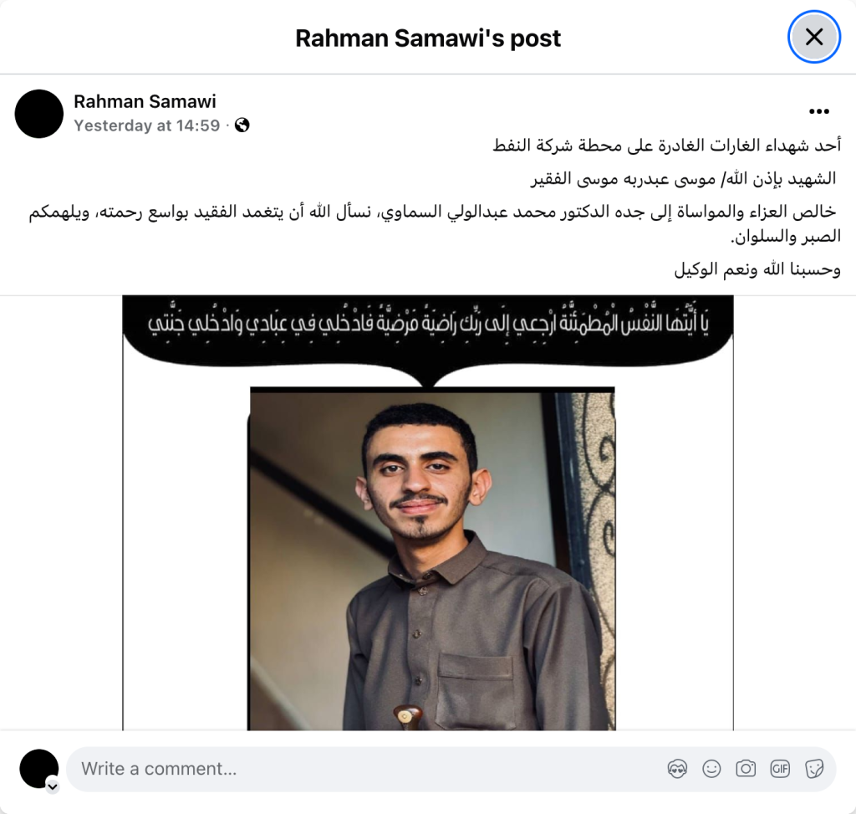Open Rahman Samawi's profile picture
This screenshot has height=814, width=856.
click(x=39, y=114)
